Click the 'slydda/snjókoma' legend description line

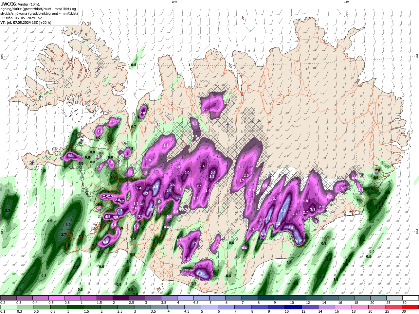(39, 13)
